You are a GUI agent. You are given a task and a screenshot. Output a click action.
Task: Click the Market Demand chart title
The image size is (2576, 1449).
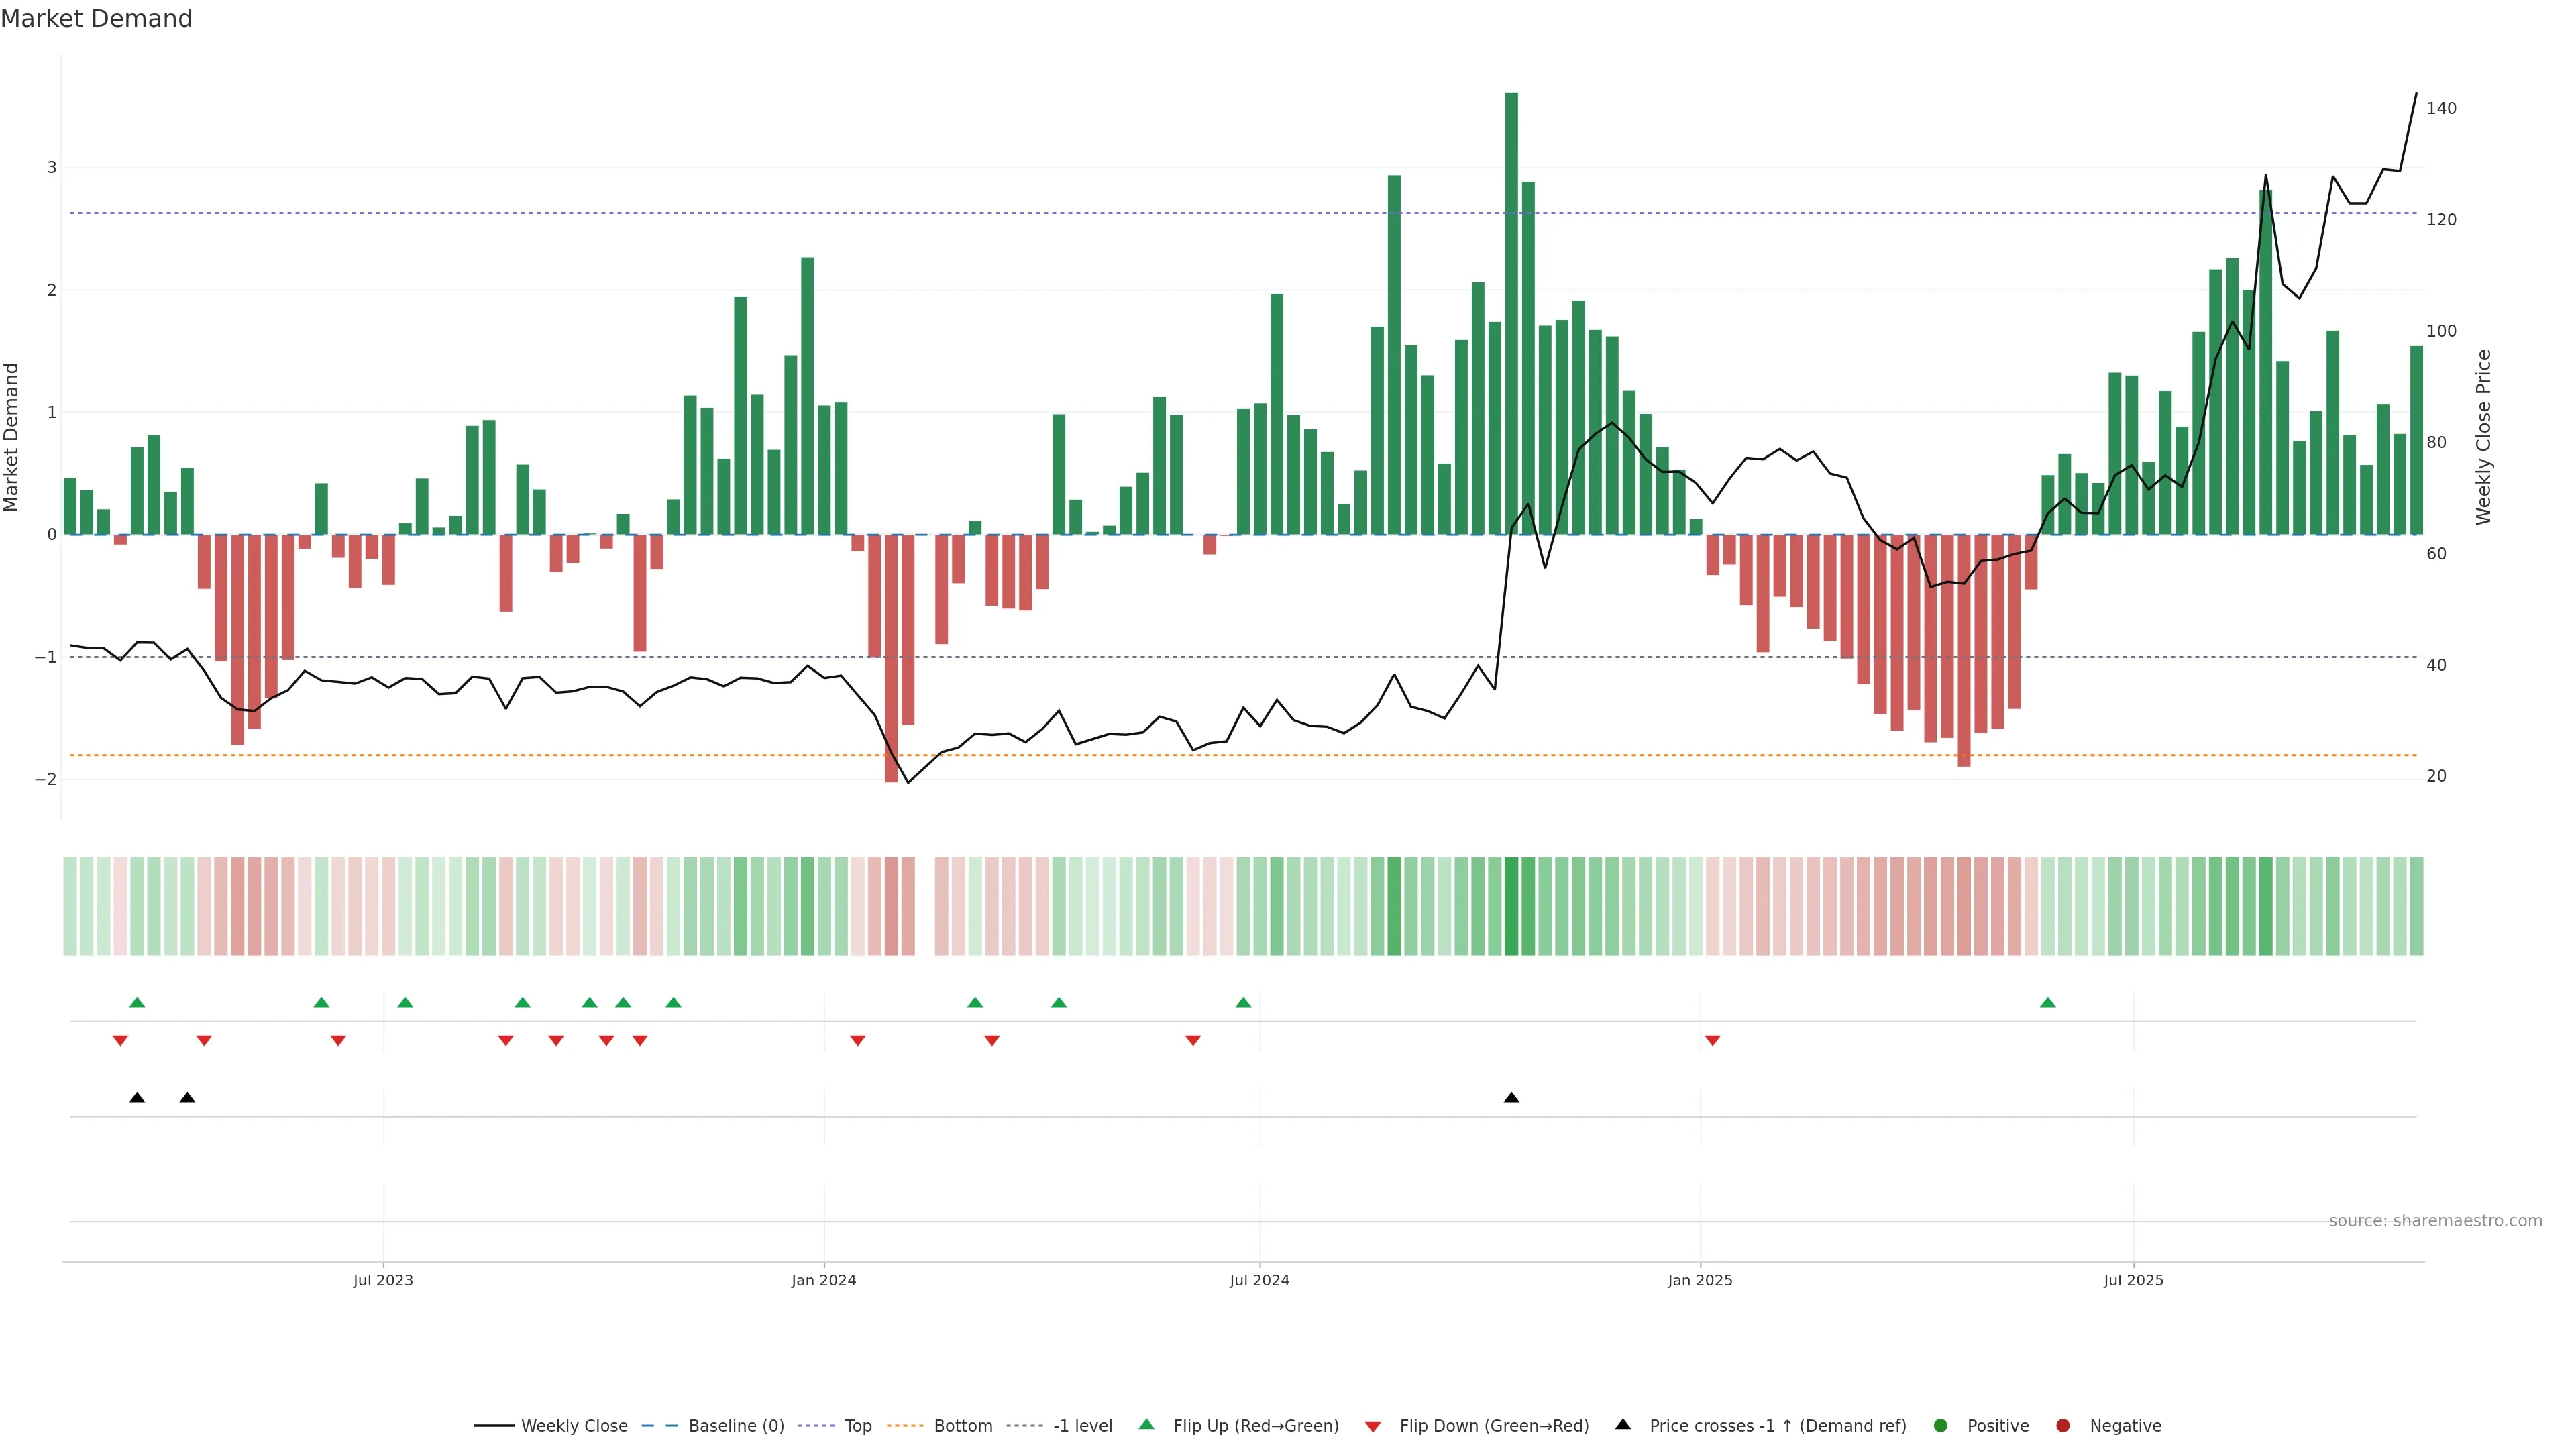96,19
